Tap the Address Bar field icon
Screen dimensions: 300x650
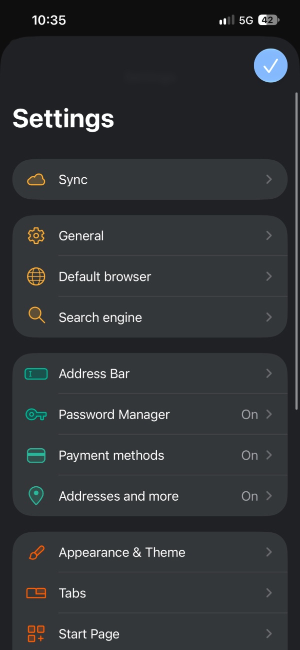36,374
